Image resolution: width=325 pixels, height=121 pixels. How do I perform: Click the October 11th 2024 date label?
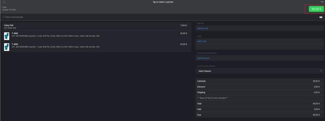coord(9,10)
